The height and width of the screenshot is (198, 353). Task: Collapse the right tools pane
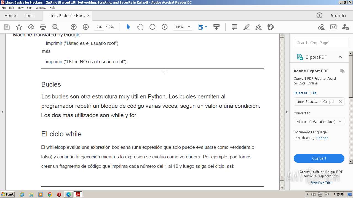coord(287,112)
